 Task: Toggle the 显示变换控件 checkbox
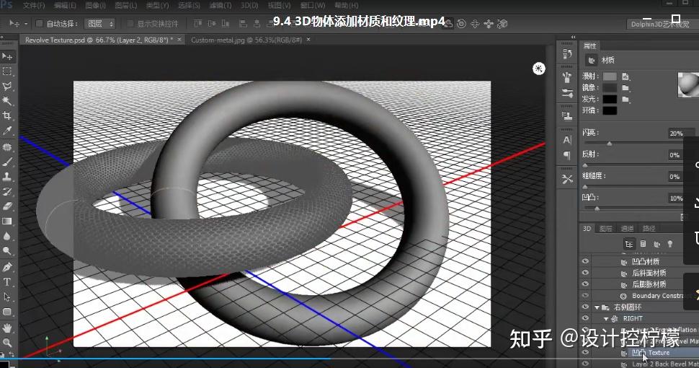[130, 23]
